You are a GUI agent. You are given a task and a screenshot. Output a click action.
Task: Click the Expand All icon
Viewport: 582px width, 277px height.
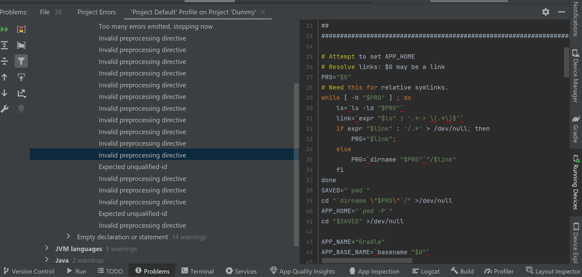(5, 45)
